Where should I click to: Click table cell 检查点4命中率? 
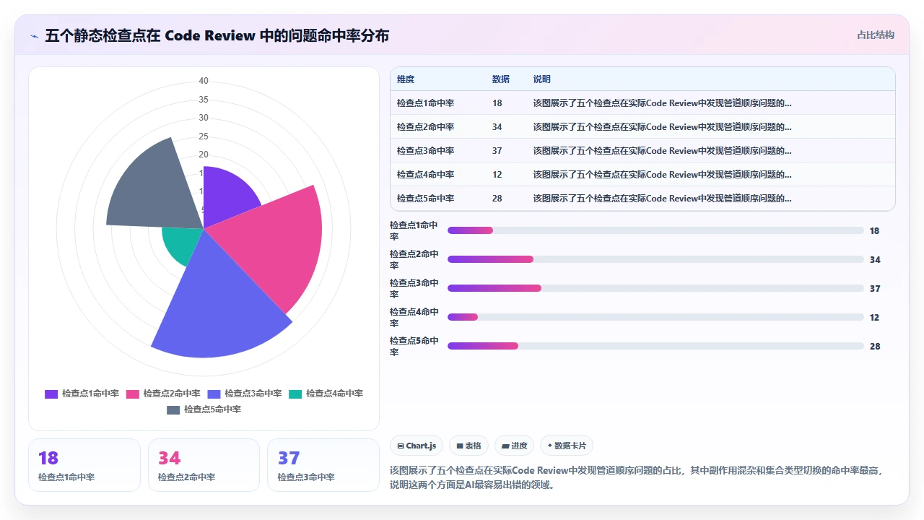[425, 175]
